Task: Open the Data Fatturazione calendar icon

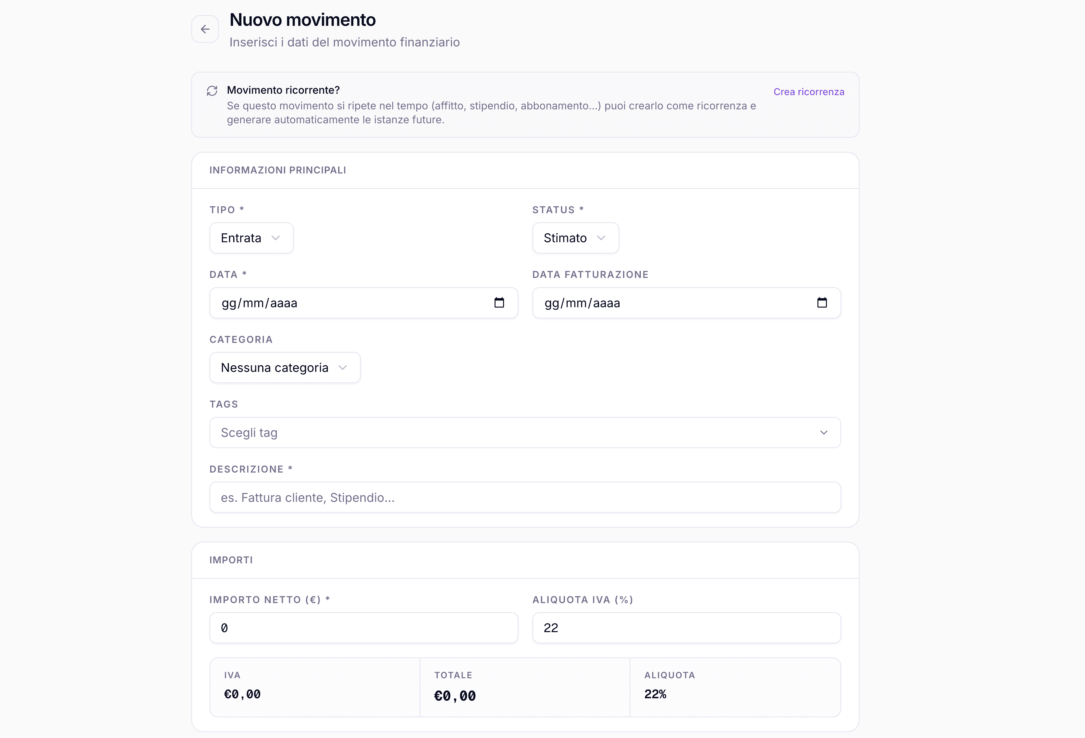Action: coord(822,303)
